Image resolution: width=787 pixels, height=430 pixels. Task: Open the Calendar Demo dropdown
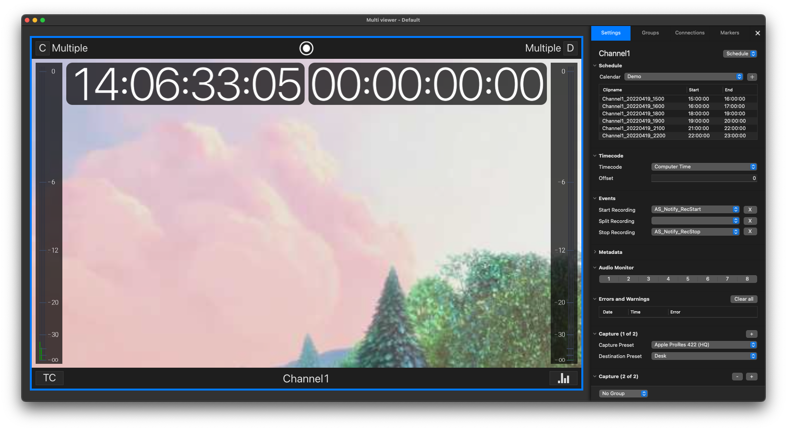click(x=684, y=77)
